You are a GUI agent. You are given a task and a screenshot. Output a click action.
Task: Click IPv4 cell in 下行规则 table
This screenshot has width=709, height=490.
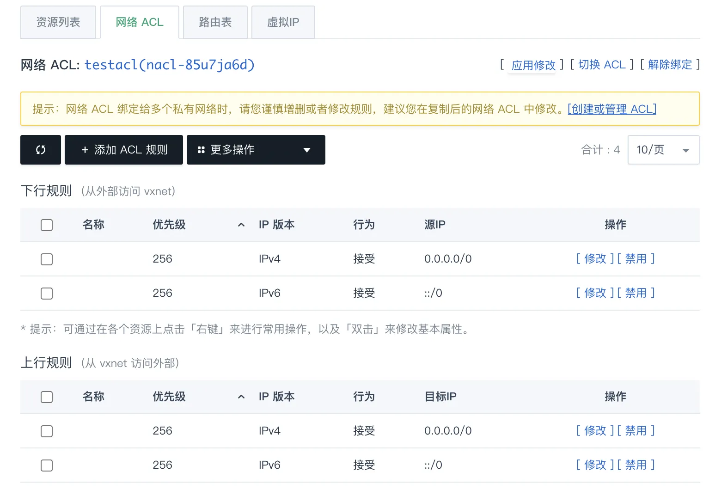click(269, 259)
